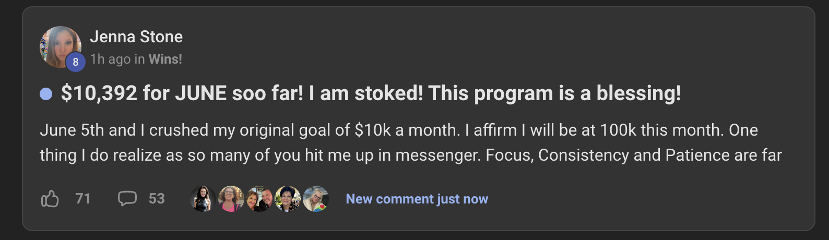The height and width of the screenshot is (240, 829).
Task: Like the post with the thumbs-up icon
Action: [50, 199]
